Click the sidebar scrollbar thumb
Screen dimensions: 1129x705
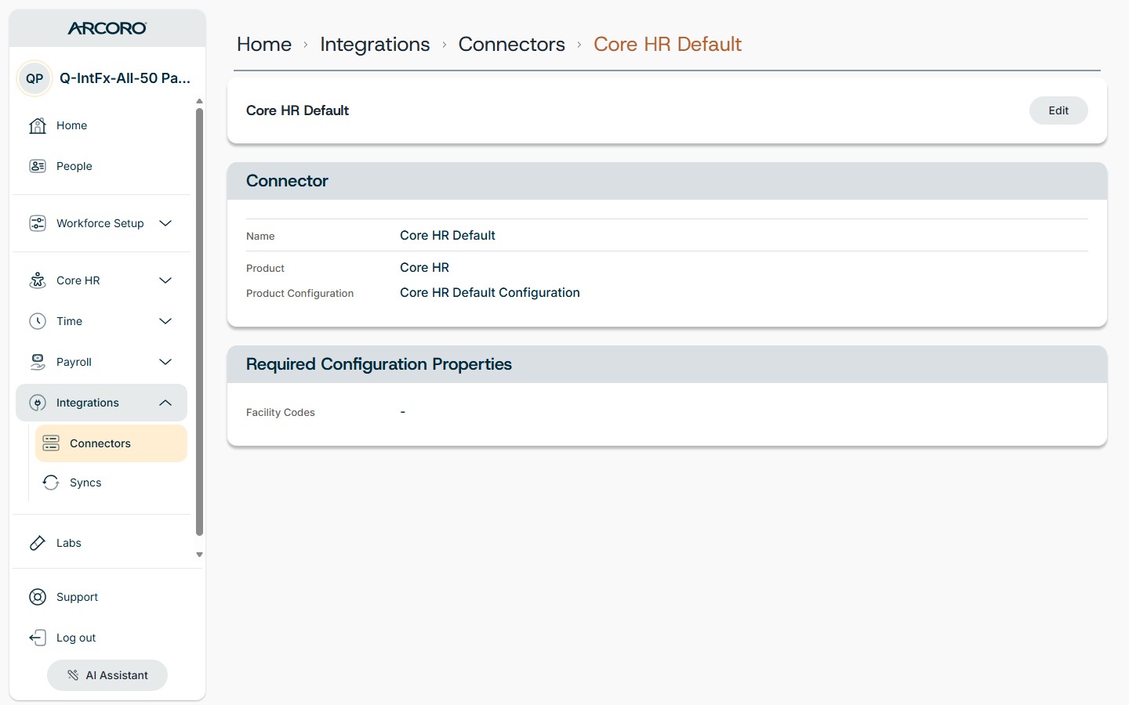[x=199, y=321]
